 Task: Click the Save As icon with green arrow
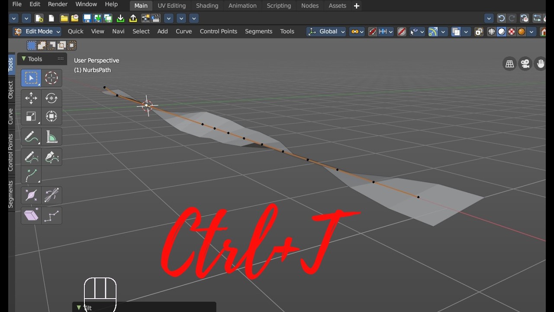click(x=97, y=18)
